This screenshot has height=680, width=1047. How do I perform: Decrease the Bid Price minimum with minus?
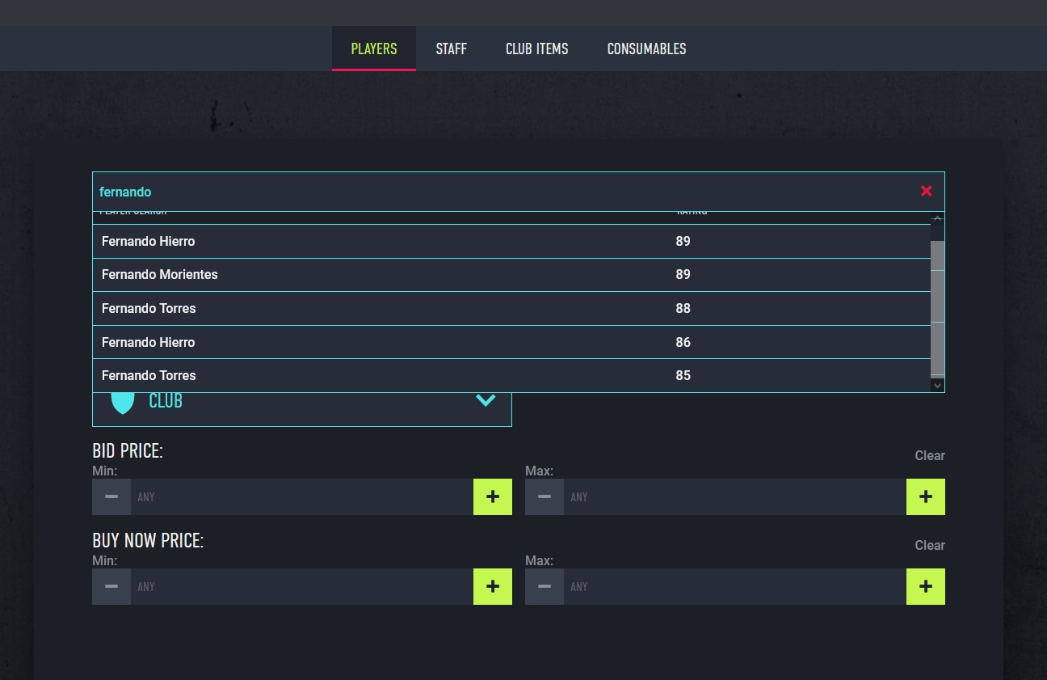tap(111, 496)
